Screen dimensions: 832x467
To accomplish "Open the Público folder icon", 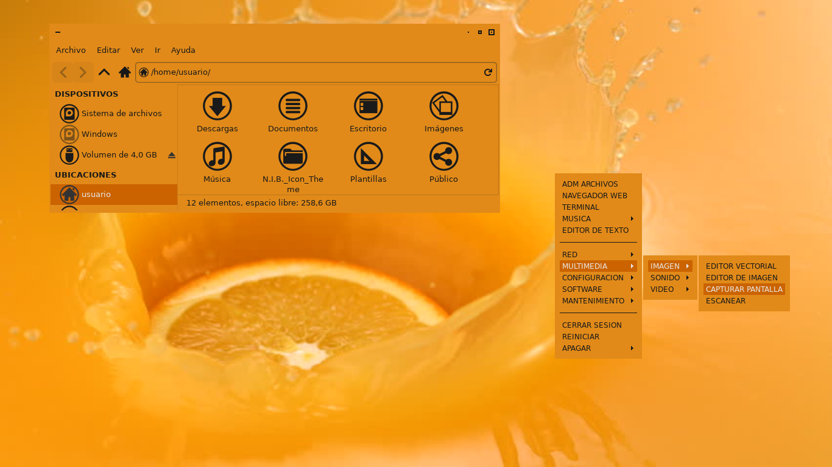I will click(x=444, y=156).
